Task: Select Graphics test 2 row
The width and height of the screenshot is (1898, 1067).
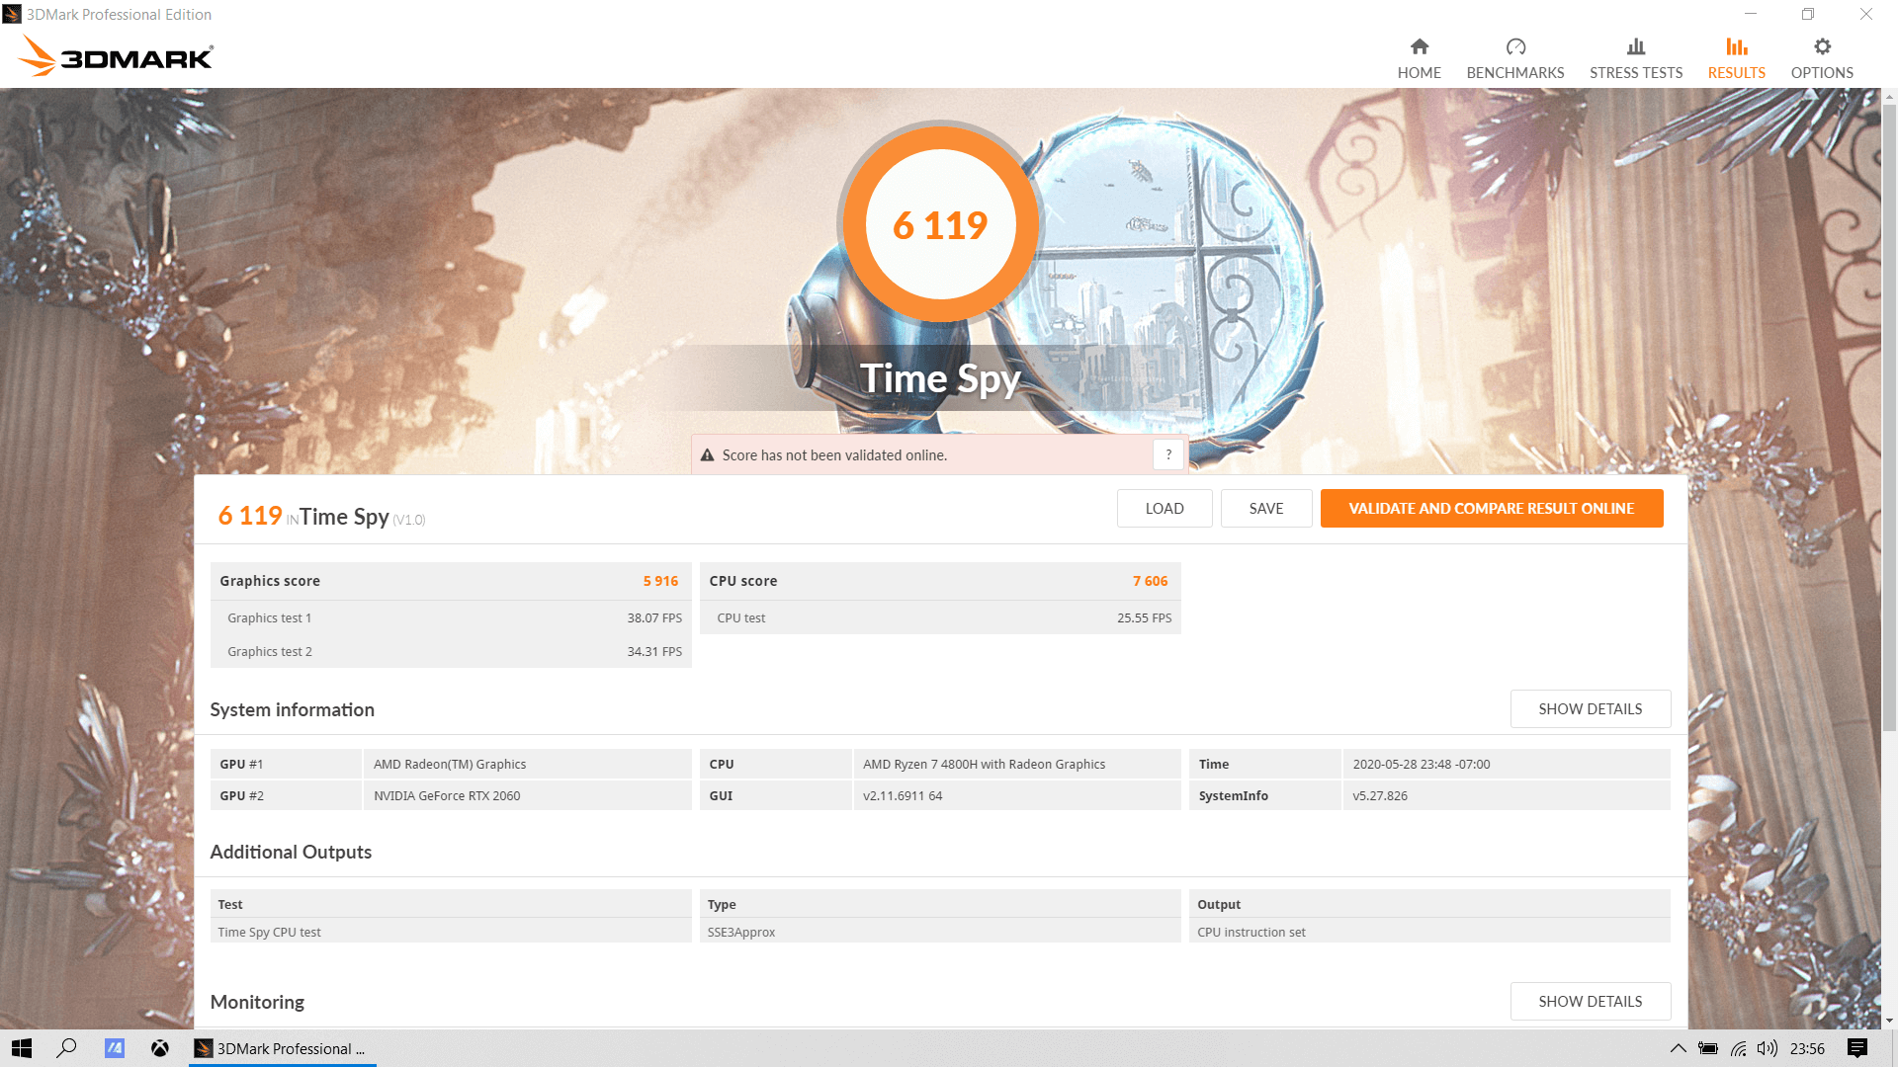Action: (451, 651)
